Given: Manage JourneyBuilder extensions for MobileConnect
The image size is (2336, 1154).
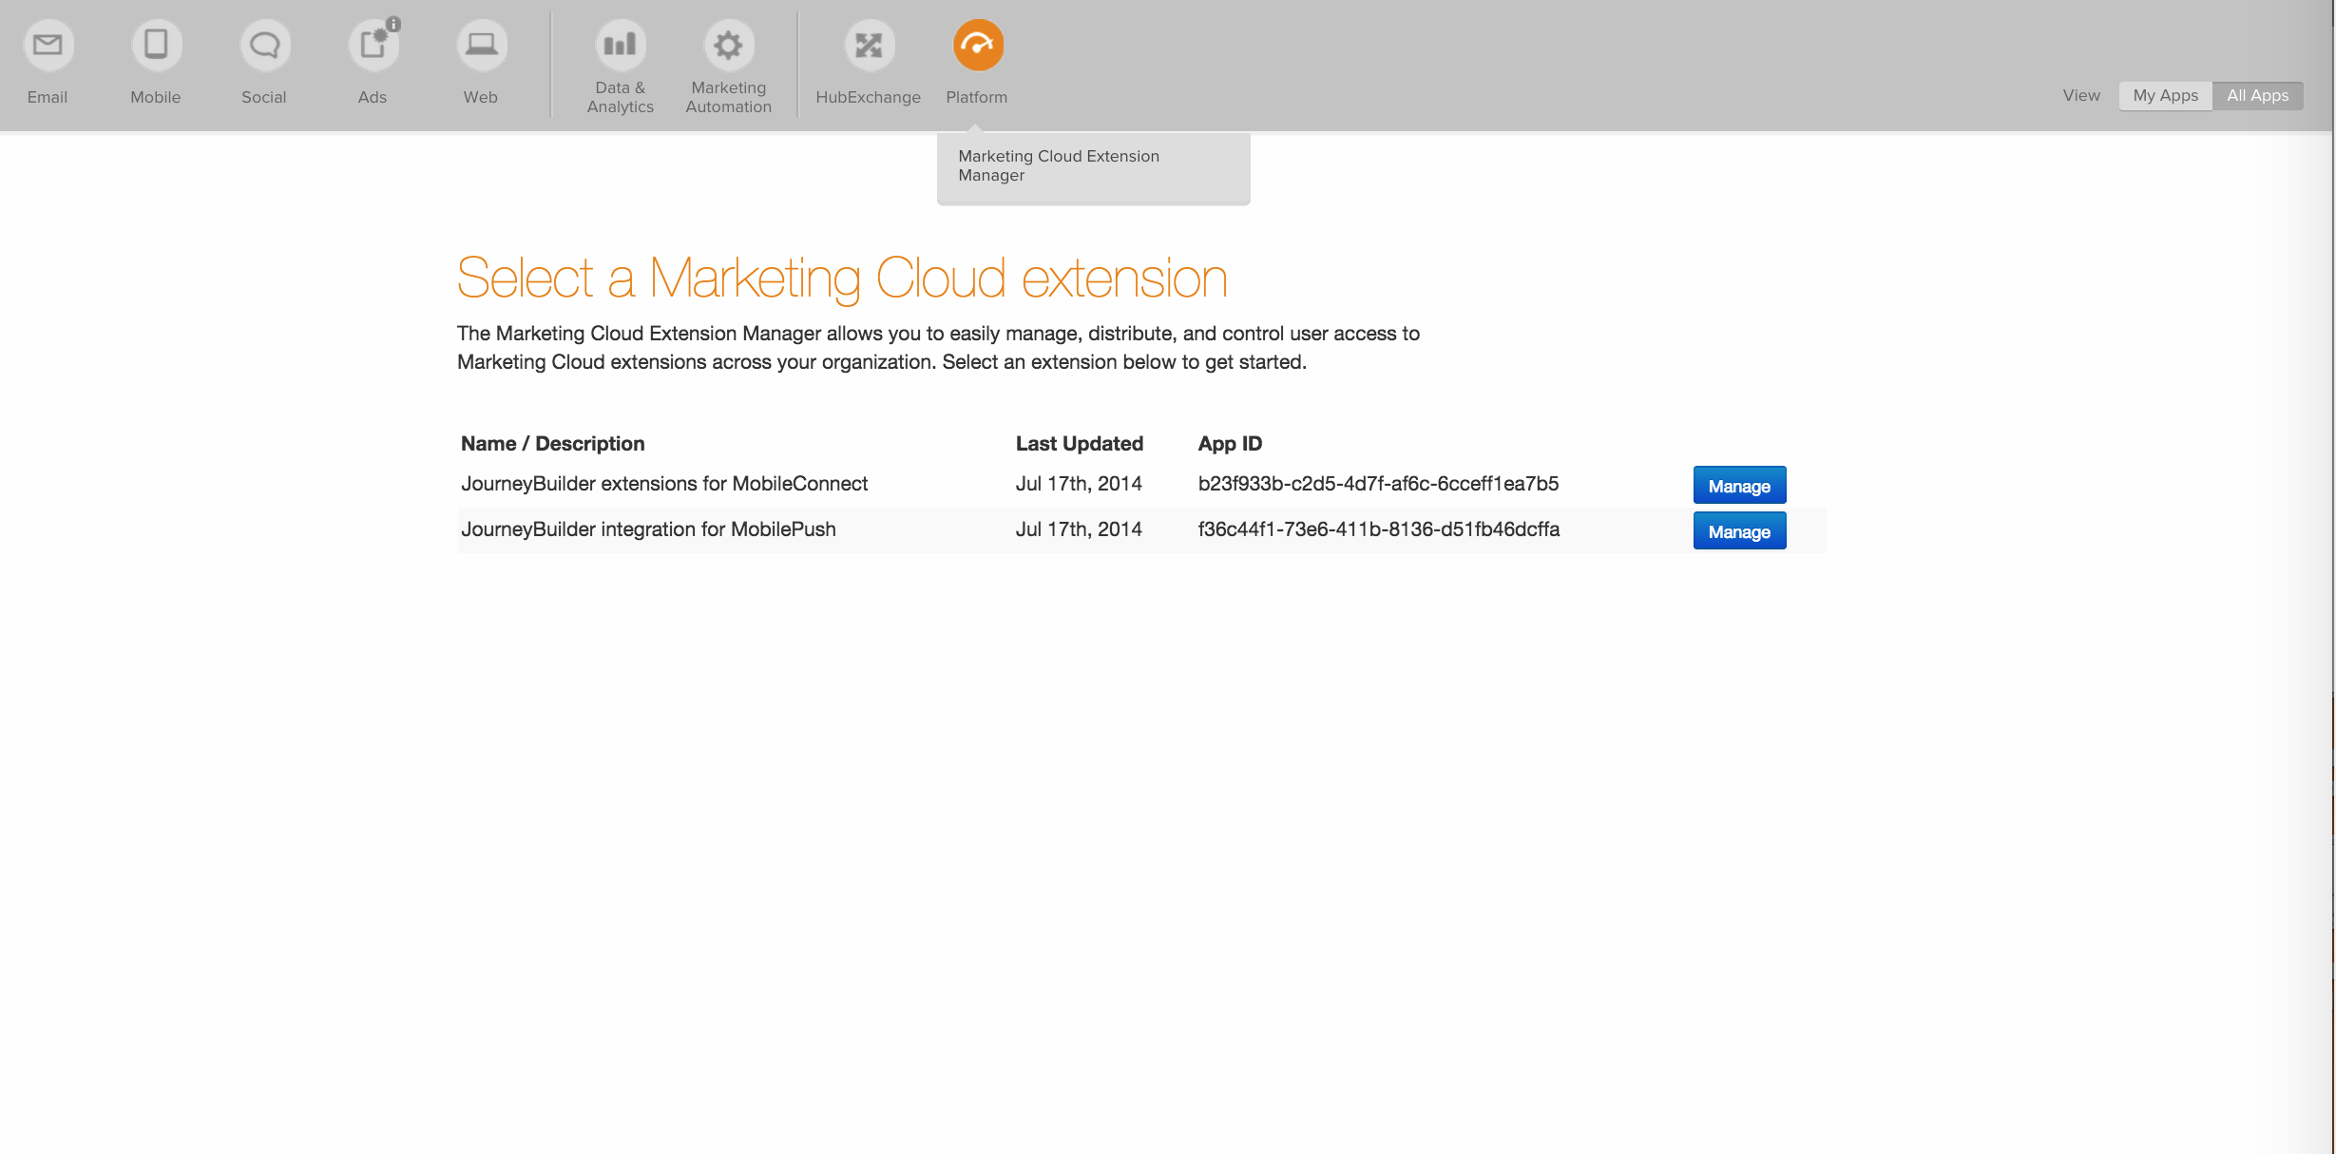Looking at the screenshot, I should [x=1739, y=486].
